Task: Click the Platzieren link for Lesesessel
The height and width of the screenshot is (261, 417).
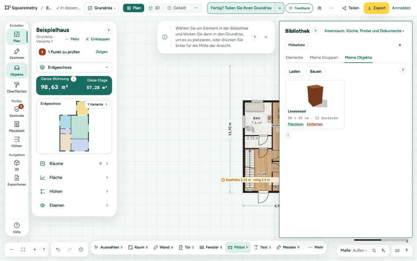Action: tap(296, 124)
